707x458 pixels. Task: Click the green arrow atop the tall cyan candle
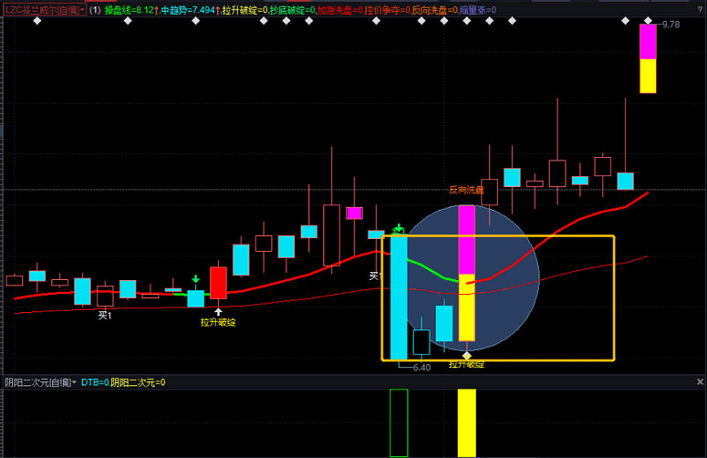point(399,229)
